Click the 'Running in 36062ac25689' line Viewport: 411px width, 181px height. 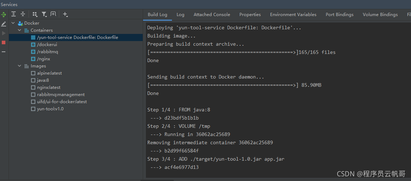190,134
